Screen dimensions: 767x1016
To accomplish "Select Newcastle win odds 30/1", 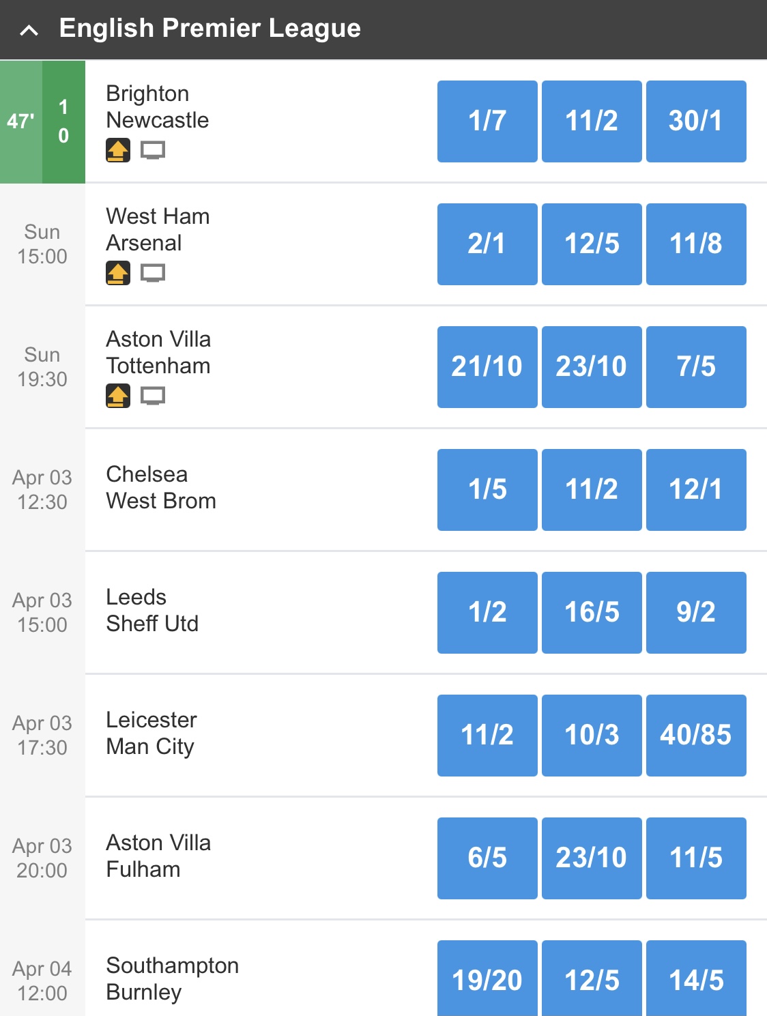I will coord(696,121).
